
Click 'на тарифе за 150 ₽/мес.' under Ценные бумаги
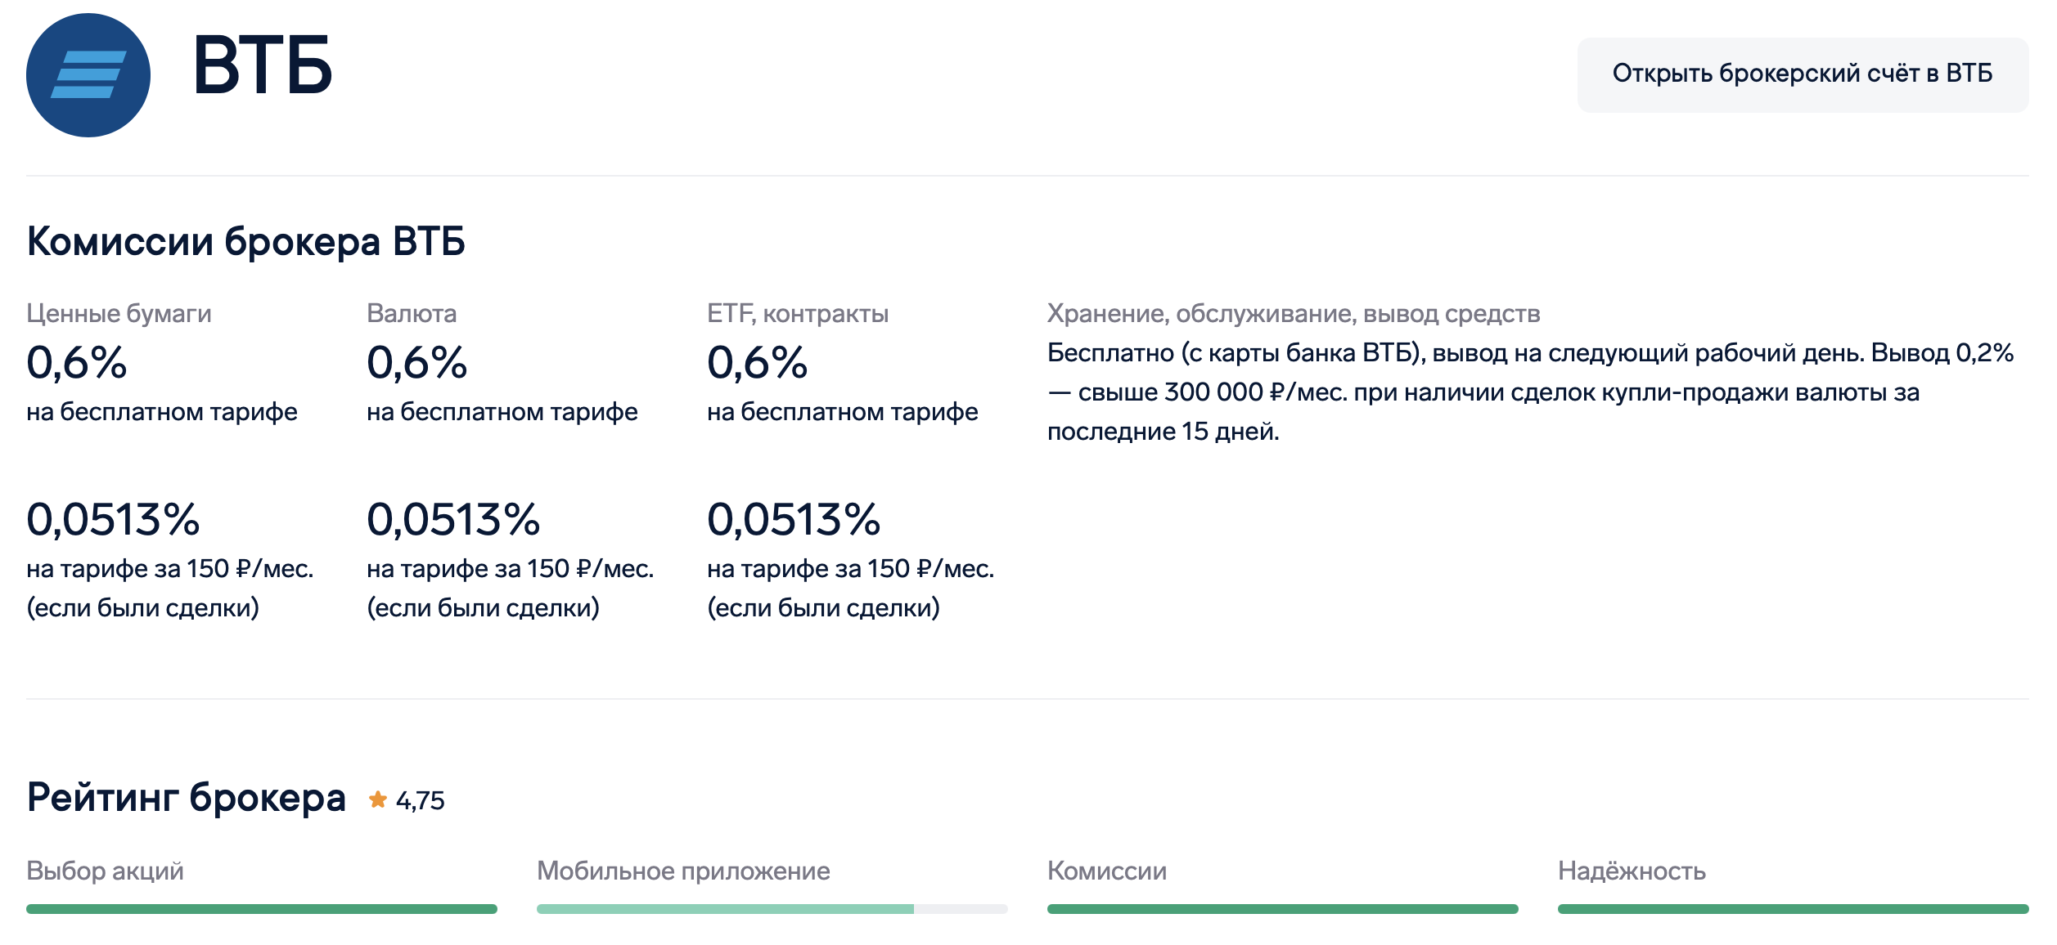(170, 568)
